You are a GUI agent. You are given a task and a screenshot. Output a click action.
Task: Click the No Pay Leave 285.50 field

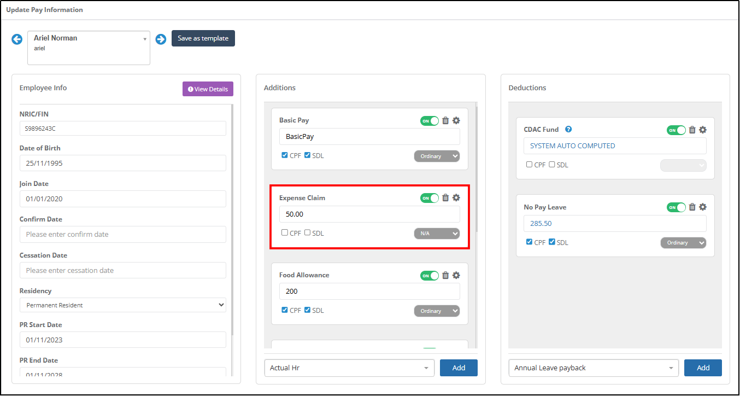pyautogui.click(x=615, y=223)
